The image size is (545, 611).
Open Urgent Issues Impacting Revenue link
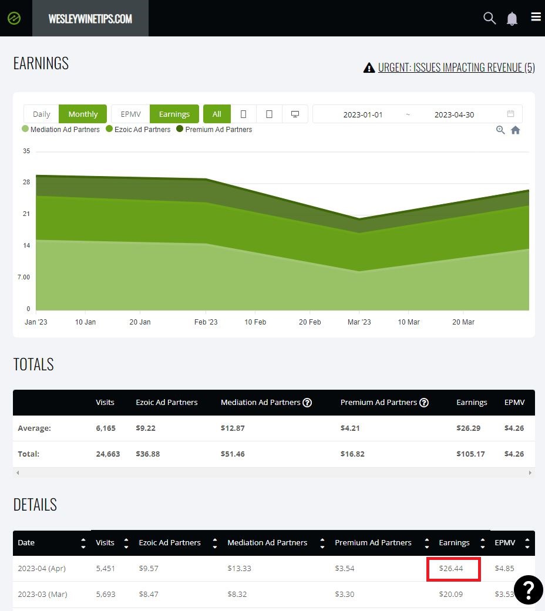click(x=456, y=68)
